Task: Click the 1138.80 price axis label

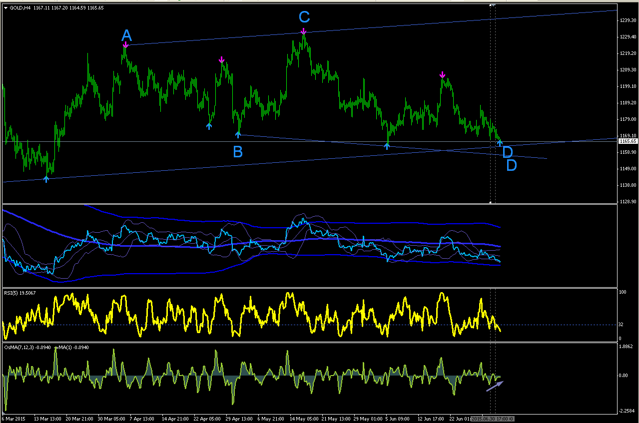Action: (x=628, y=185)
